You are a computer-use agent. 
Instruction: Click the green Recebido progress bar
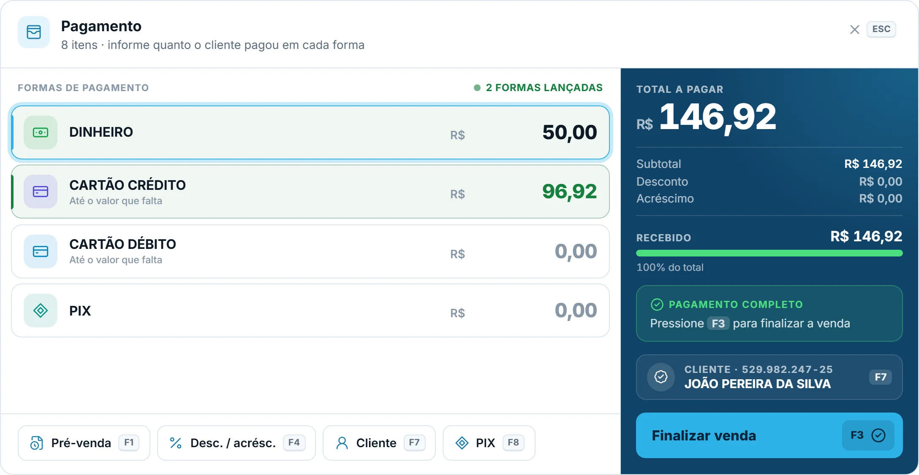tap(769, 254)
